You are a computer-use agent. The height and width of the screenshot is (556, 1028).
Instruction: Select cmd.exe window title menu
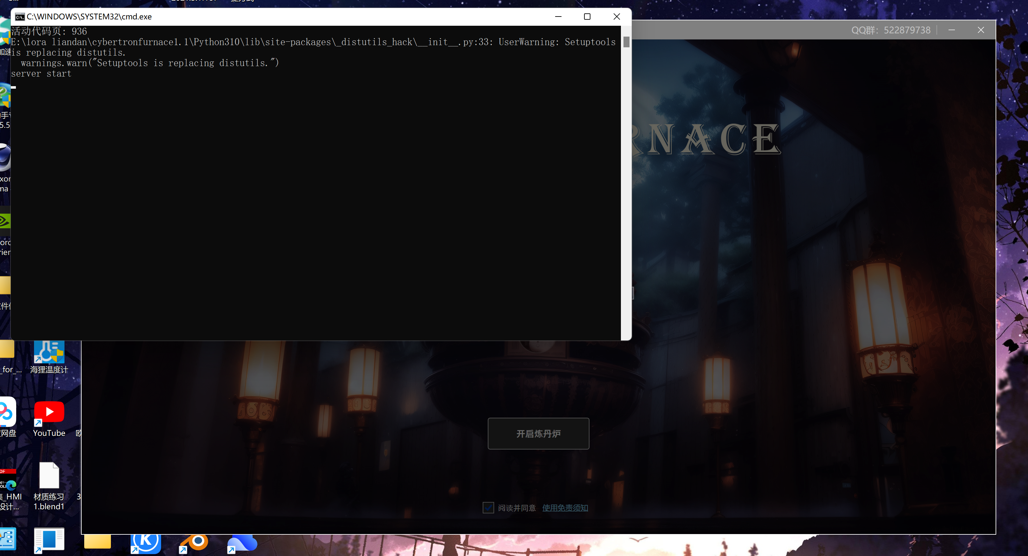tap(18, 17)
